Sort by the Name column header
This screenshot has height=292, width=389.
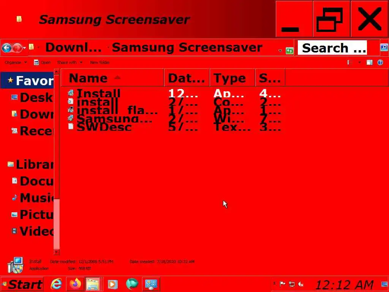[112, 78]
